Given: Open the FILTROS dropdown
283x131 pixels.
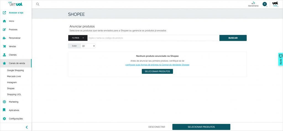Looking at the screenshot, I should pos(78,38).
